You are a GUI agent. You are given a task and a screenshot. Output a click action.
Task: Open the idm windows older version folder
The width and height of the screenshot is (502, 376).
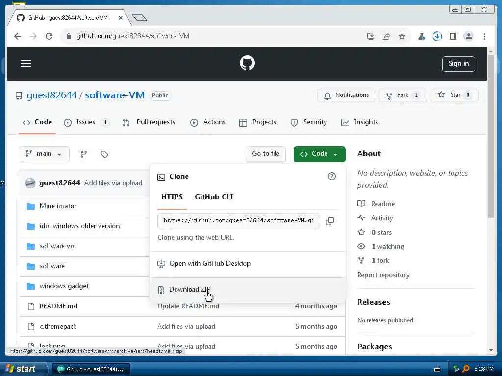(x=79, y=226)
